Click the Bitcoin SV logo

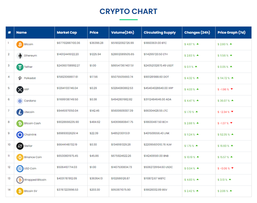20,191
